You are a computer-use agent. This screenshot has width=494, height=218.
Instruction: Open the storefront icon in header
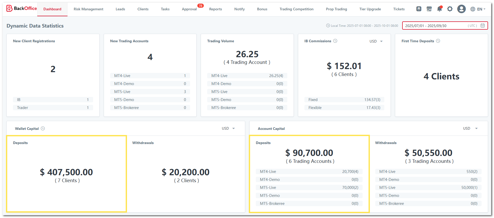tap(429, 9)
